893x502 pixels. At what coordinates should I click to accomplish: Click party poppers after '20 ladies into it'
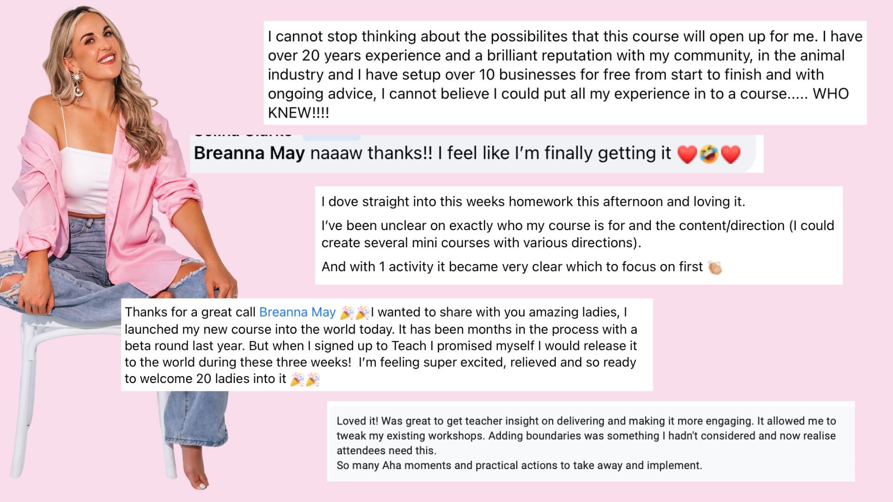pyautogui.click(x=305, y=379)
